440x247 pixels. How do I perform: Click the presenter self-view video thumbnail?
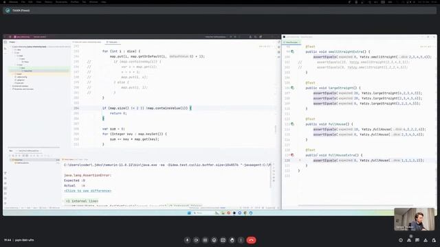pyautogui.click(x=414, y=219)
